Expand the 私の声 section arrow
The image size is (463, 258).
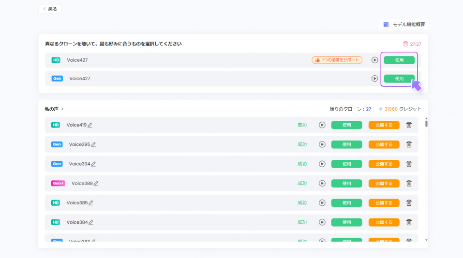[x=62, y=109]
